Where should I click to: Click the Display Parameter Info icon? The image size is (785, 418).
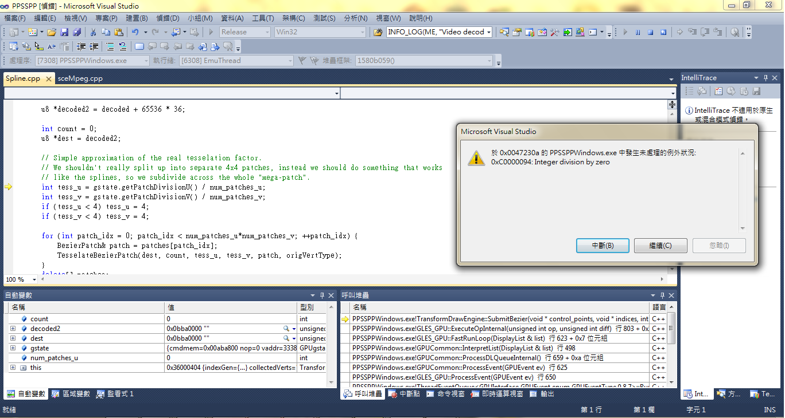point(26,46)
